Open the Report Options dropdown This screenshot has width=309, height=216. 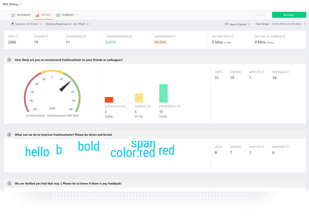click(x=238, y=24)
